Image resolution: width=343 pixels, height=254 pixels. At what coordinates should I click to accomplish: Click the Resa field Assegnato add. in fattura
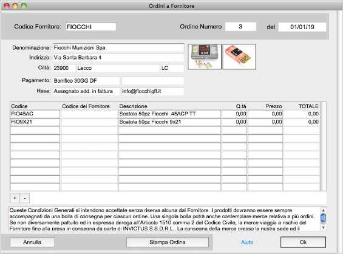(86, 91)
